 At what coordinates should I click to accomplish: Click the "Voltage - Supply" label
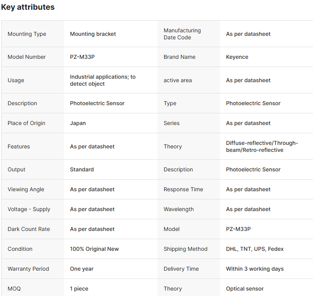[29, 209]
